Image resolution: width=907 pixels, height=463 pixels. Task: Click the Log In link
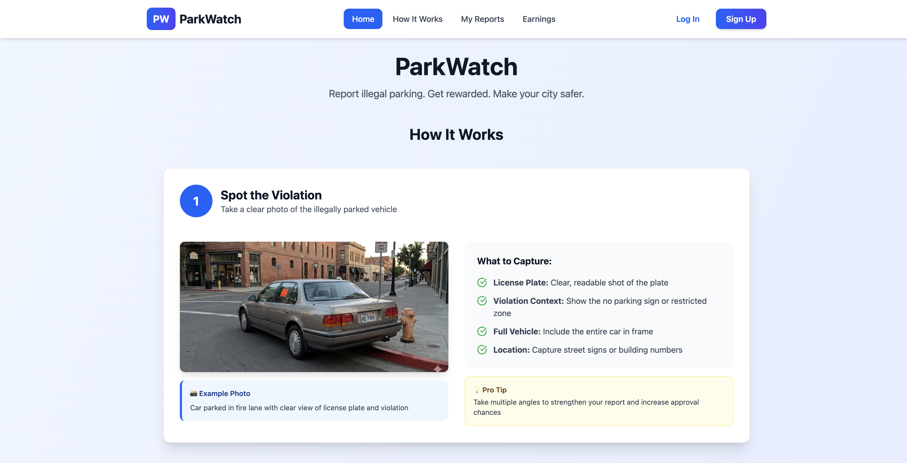(x=687, y=19)
